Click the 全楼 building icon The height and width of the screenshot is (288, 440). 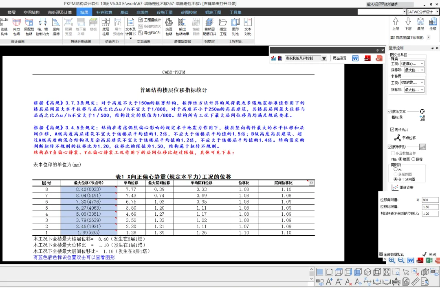pos(433,24)
